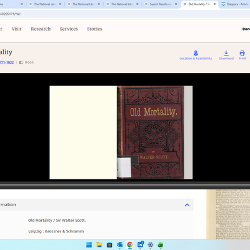Viewport: 250px width, 250px height.
Task: Switch to the Diaspora article tab
Action: tap(235, 4)
